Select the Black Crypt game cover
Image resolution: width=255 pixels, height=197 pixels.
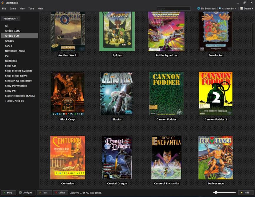[68, 93]
